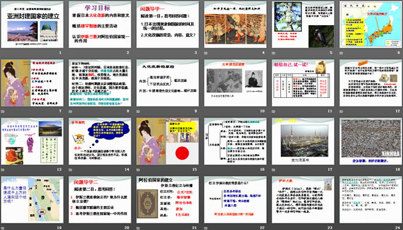Select the Arabian peninsula map slide 19
This screenshot has height=230, width=403.
point(32,199)
